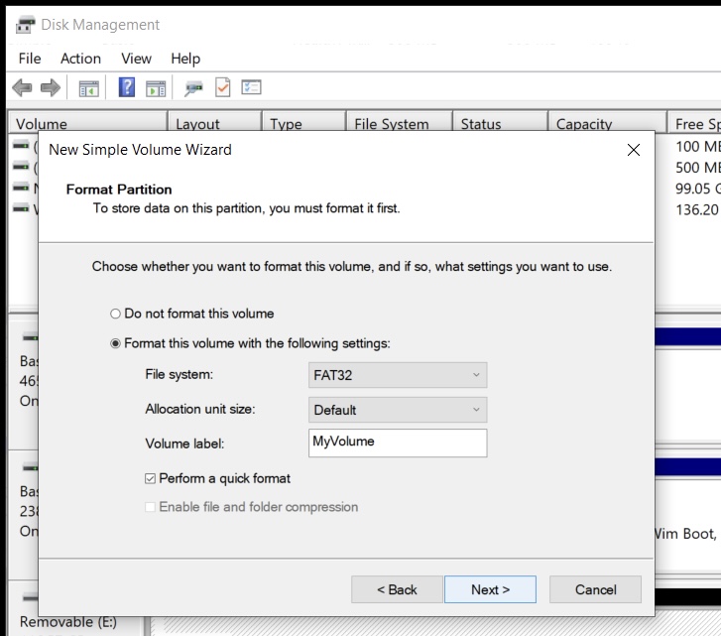Select 'Format this volume with the following settings'

click(x=115, y=343)
